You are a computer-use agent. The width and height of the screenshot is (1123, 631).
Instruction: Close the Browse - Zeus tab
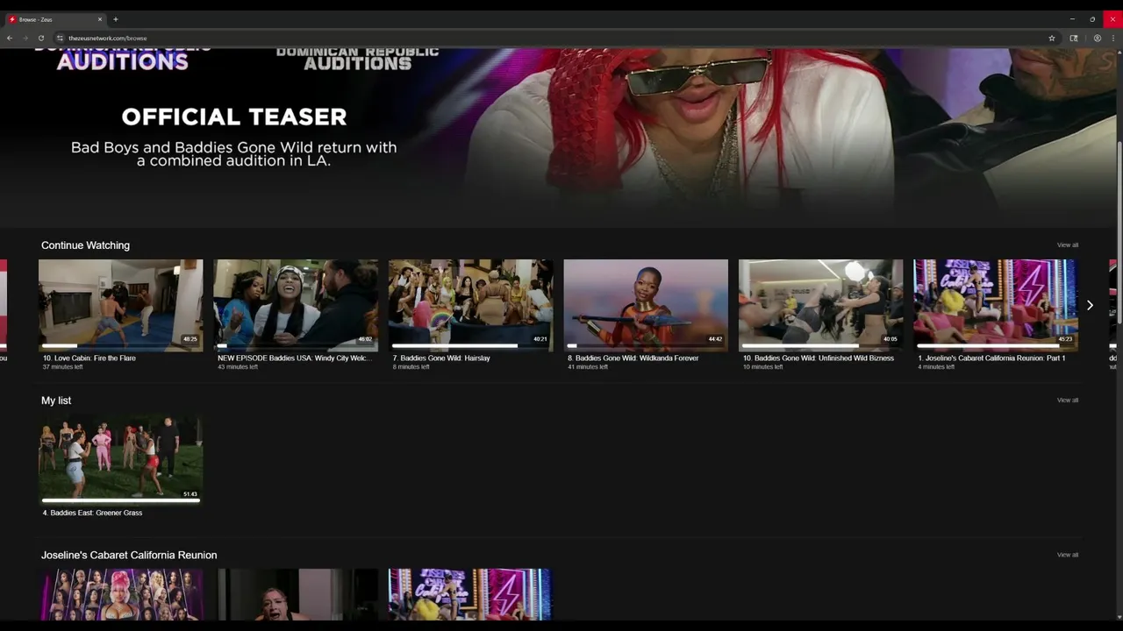pyautogui.click(x=100, y=19)
